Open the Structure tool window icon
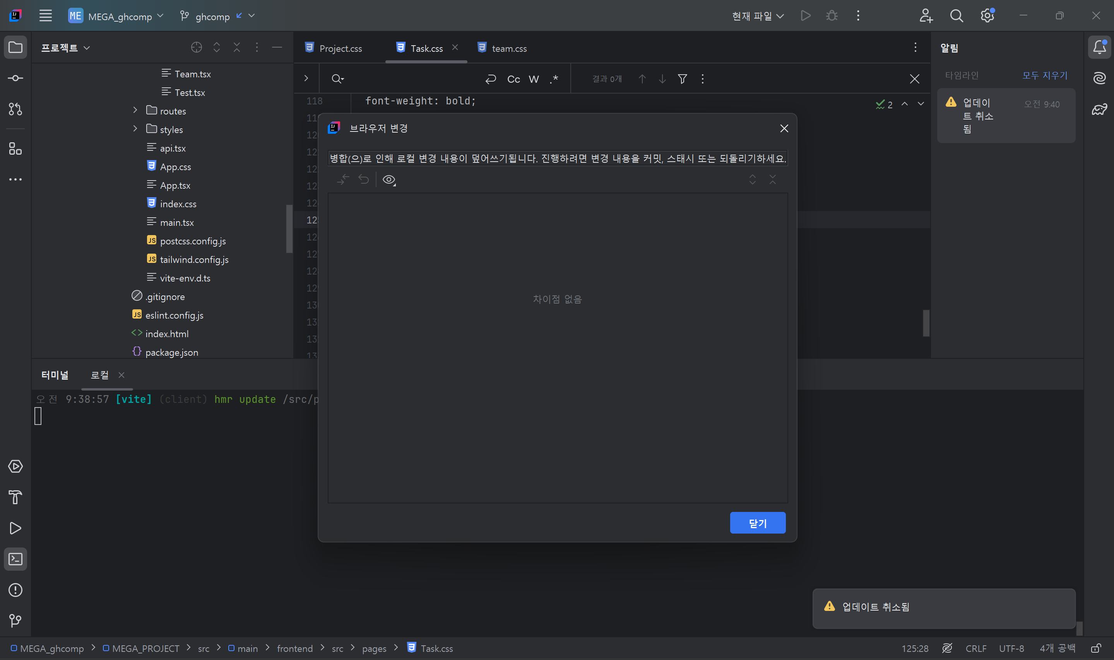Viewport: 1114px width, 660px height. (15, 148)
